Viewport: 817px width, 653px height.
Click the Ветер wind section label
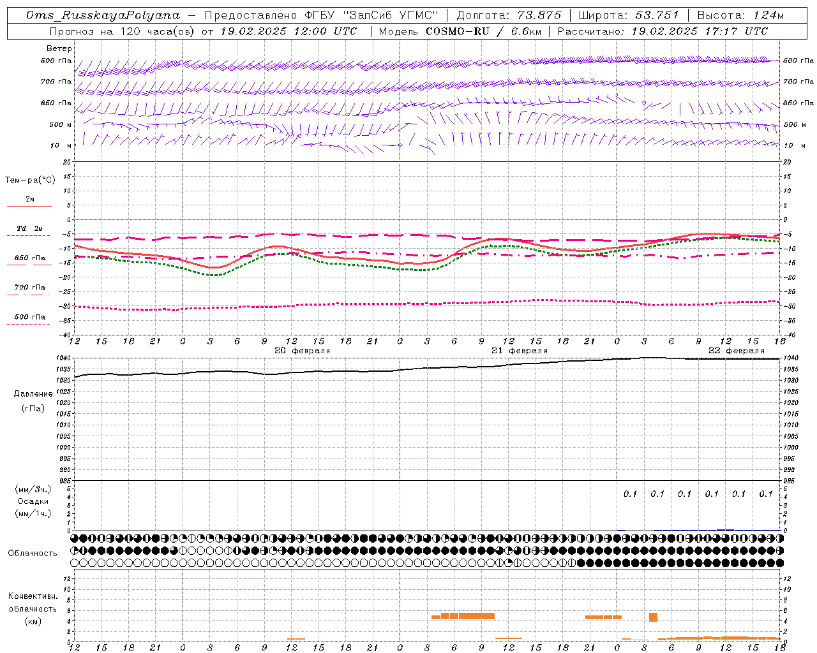pyautogui.click(x=59, y=48)
